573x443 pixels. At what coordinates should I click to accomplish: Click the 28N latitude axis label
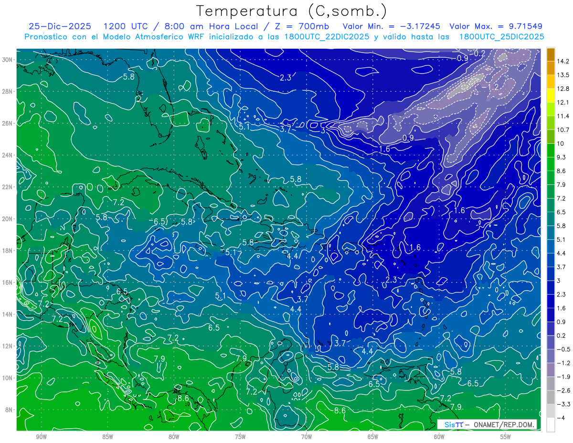(x=8, y=91)
